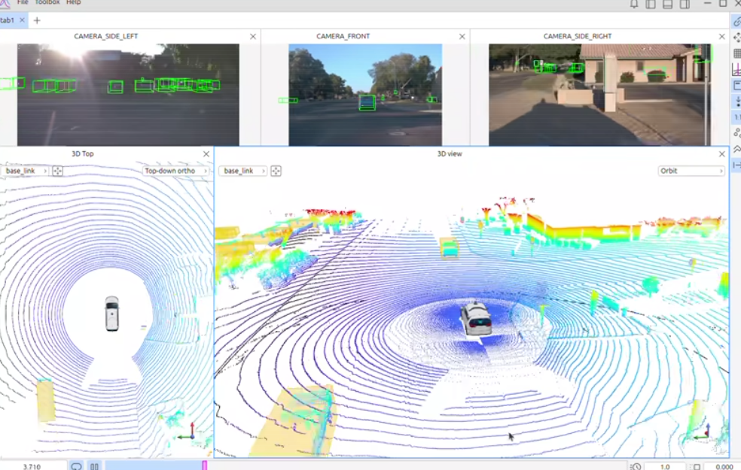This screenshot has height=470, width=741.
Task: Add a new tab with plus
Action: 37,20
